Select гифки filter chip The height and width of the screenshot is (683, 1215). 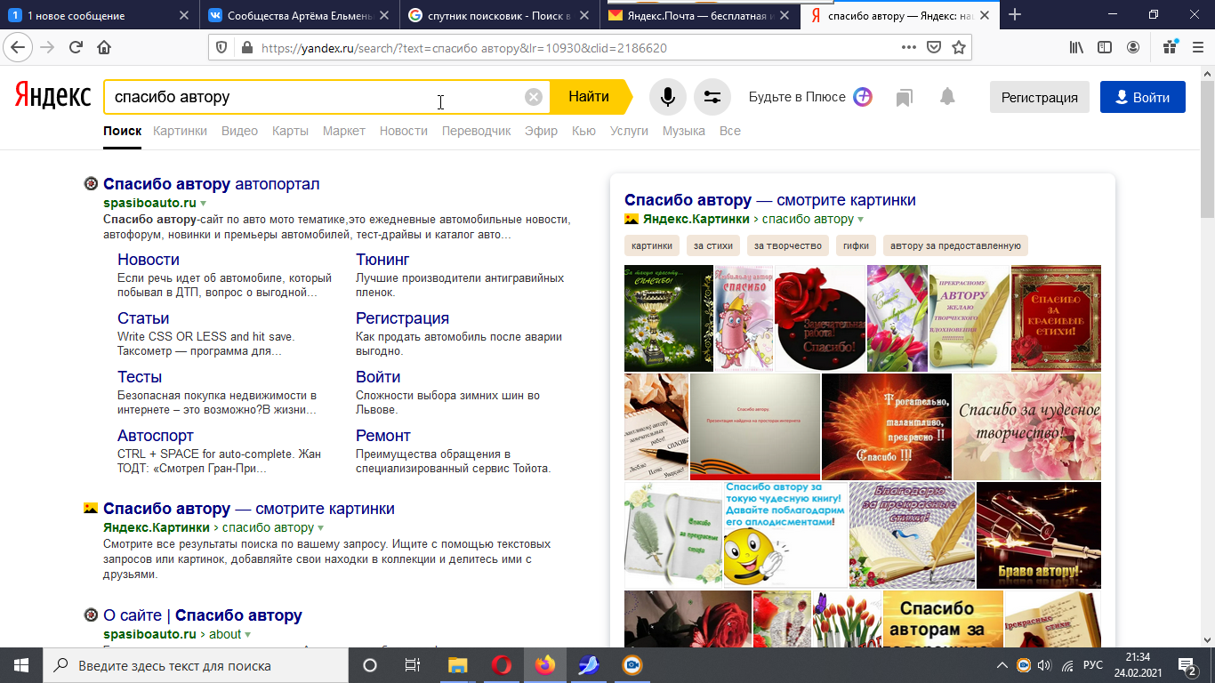point(855,245)
